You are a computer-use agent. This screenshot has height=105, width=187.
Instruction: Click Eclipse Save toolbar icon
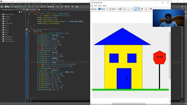click(6, 7)
